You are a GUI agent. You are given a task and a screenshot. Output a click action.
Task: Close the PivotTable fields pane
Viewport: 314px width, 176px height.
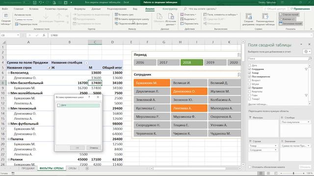click(309, 44)
